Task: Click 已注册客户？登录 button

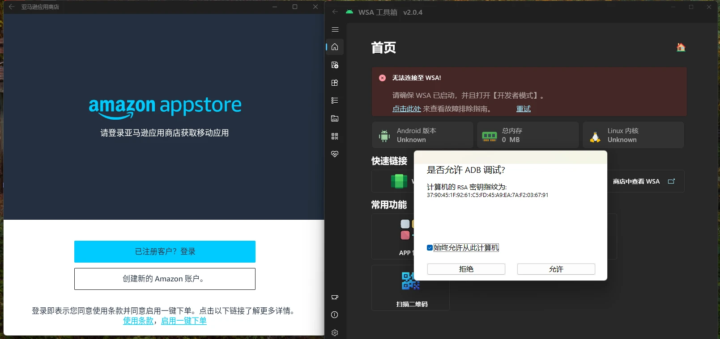Action: 165,251
